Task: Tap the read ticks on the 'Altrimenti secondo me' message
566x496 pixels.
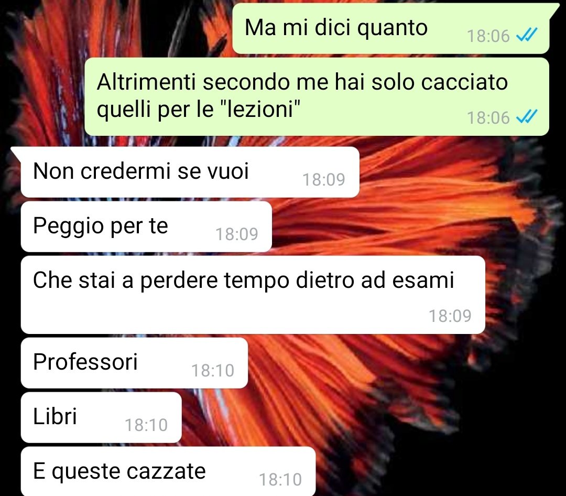Action: (527, 117)
